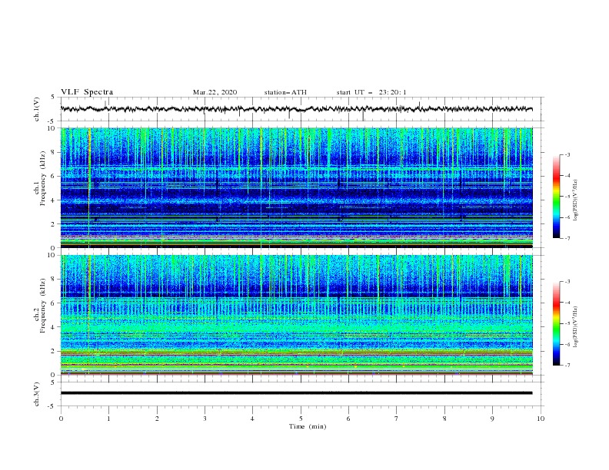Click the time axis tick label "0"
The image size is (609, 470).
click(61, 419)
